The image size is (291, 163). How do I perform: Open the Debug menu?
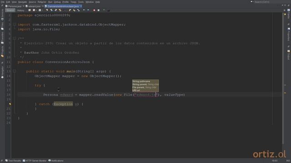pos(57,2)
